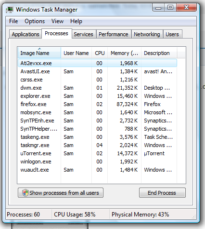Select the taskeng.exe process
This screenshot has height=229, width=205.
(x=97, y=137)
